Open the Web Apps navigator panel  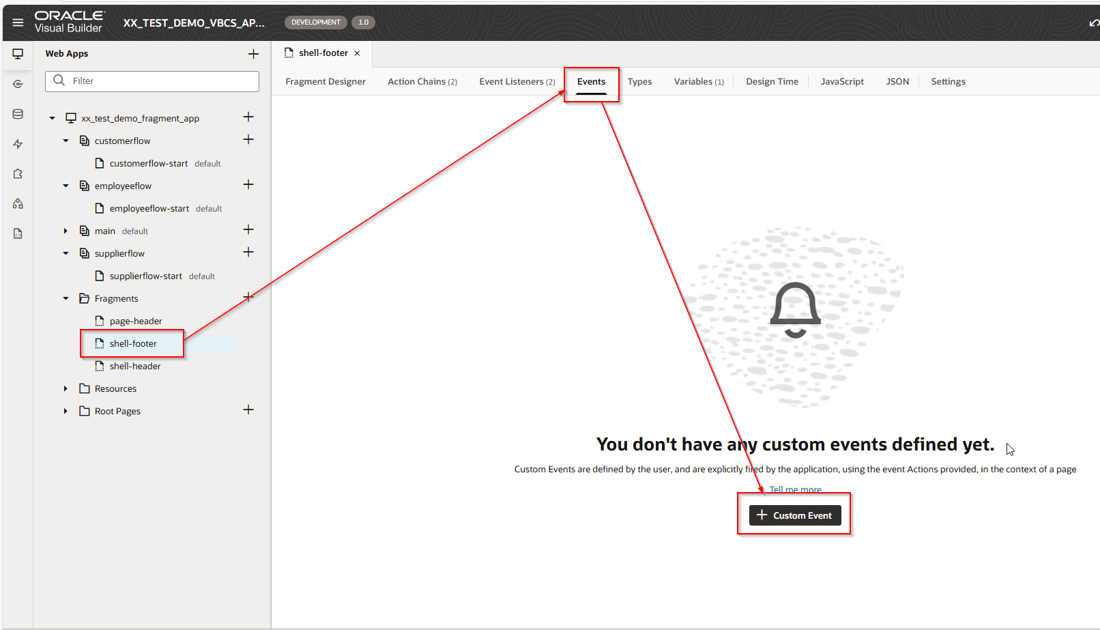tap(17, 53)
